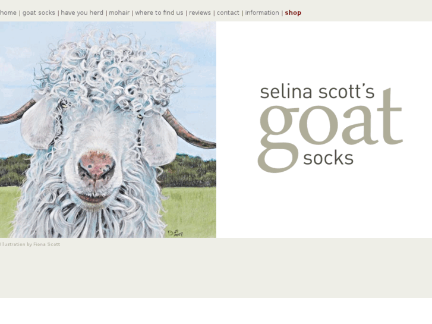Click the large 'goat' logo word
The width and height of the screenshot is (432, 324).
click(330, 130)
